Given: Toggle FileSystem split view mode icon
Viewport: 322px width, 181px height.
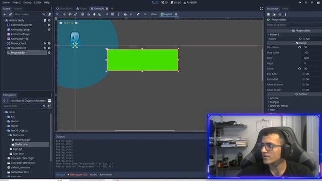Looking at the screenshot, I should [x=49, y=101].
